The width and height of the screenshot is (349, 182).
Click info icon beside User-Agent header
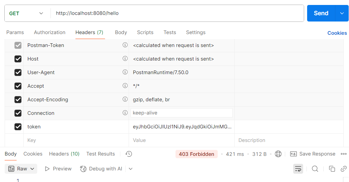point(125,72)
